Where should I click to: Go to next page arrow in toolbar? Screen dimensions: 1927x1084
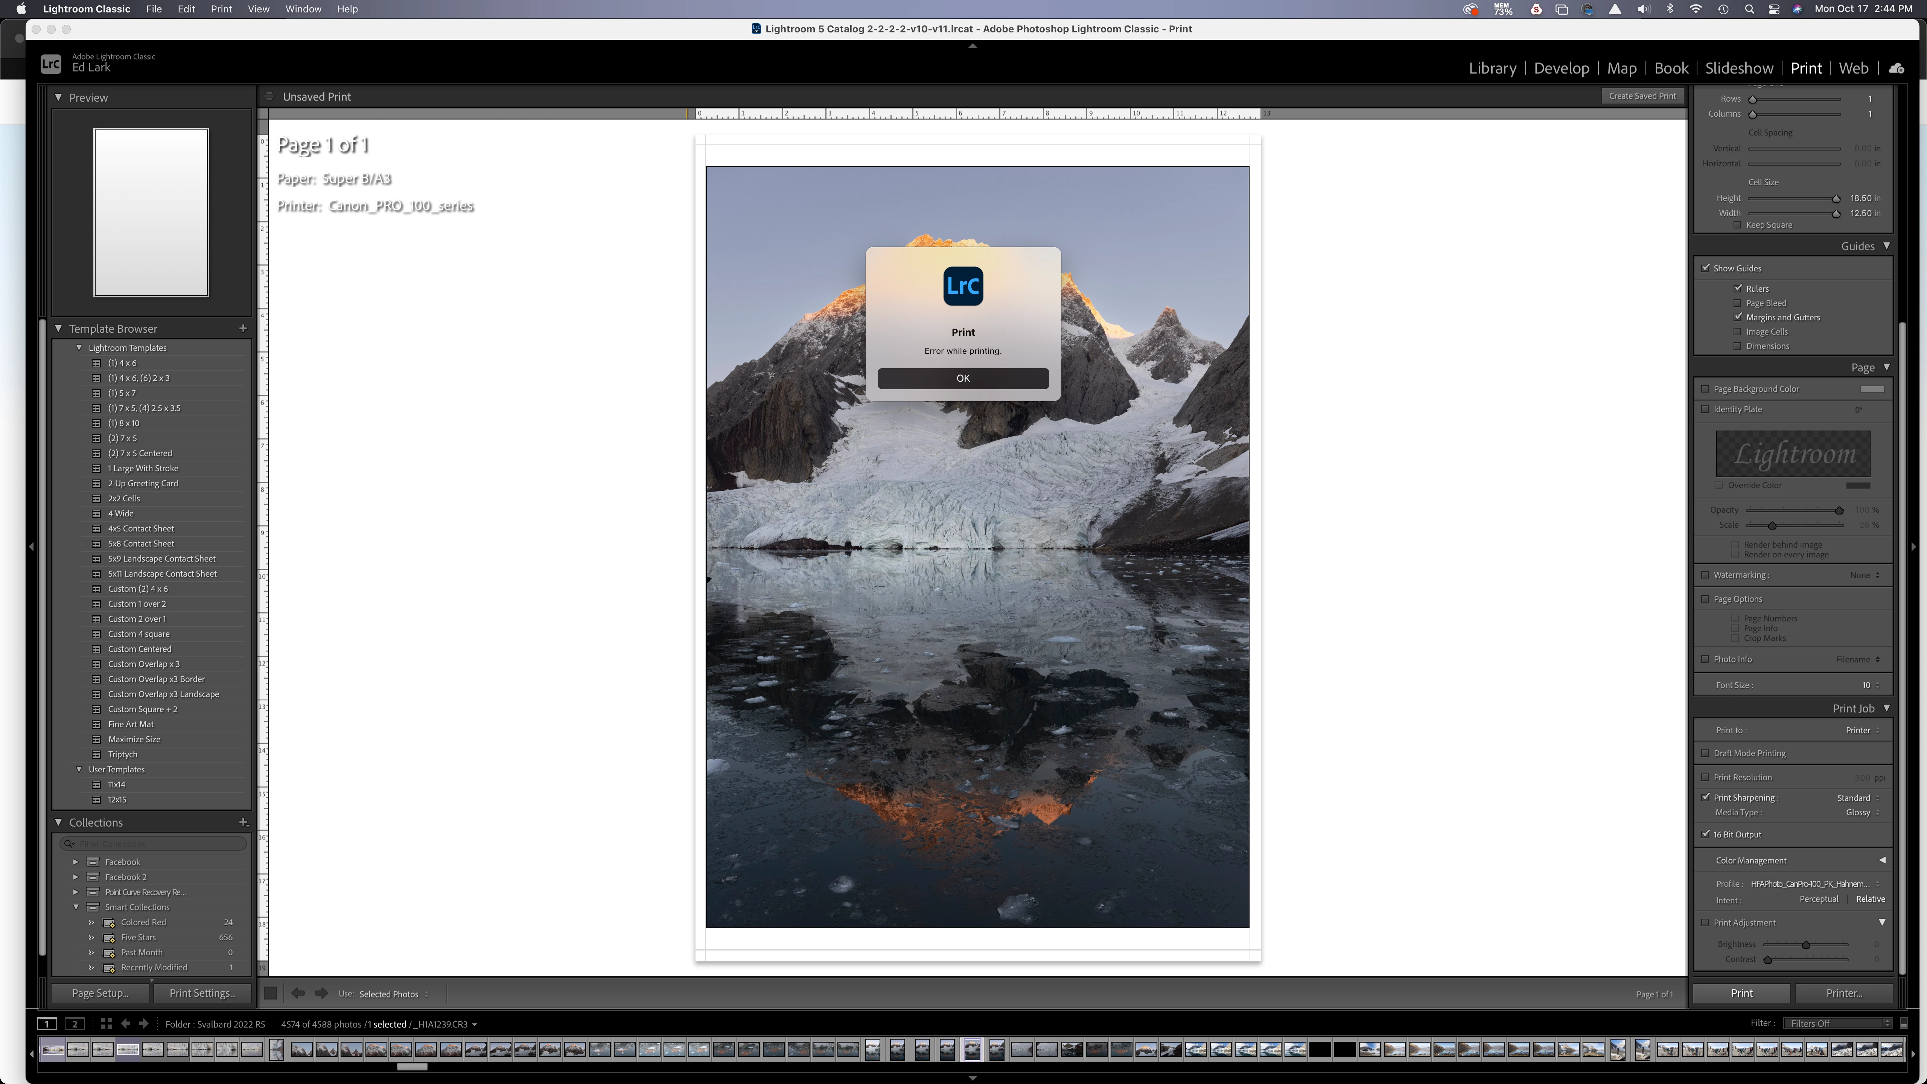(321, 993)
